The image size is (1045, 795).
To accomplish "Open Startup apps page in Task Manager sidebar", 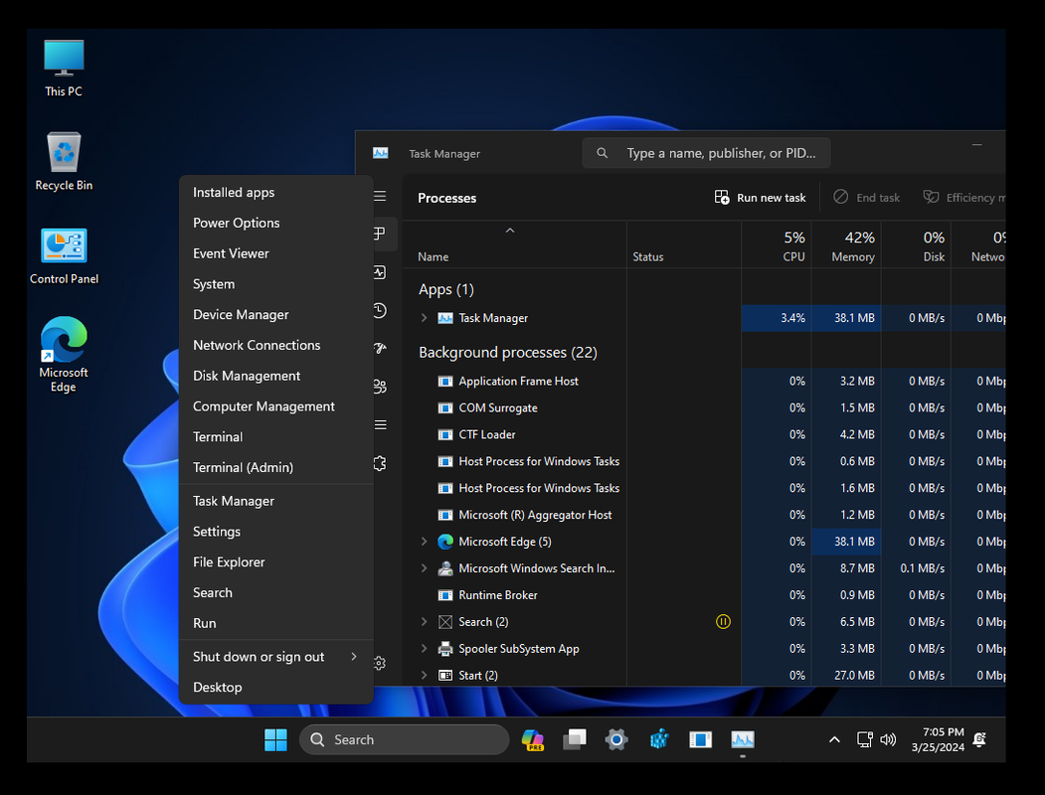I will tap(380, 348).
